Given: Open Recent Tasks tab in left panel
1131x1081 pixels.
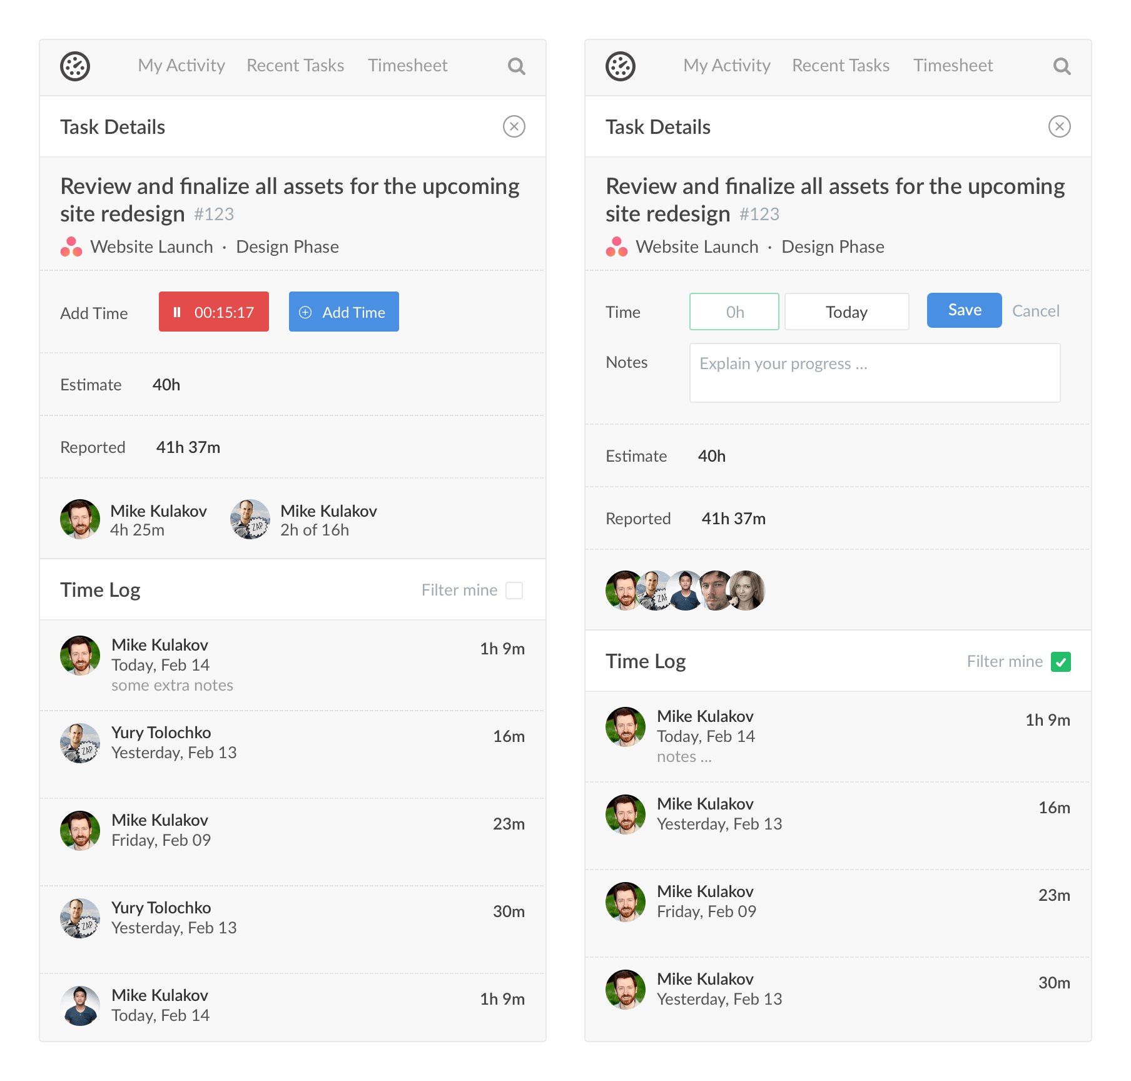Looking at the screenshot, I should (x=295, y=66).
